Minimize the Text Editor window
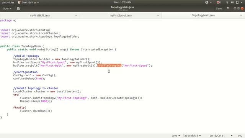The width and height of the screenshot is (245, 138). click(x=235, y=8)
